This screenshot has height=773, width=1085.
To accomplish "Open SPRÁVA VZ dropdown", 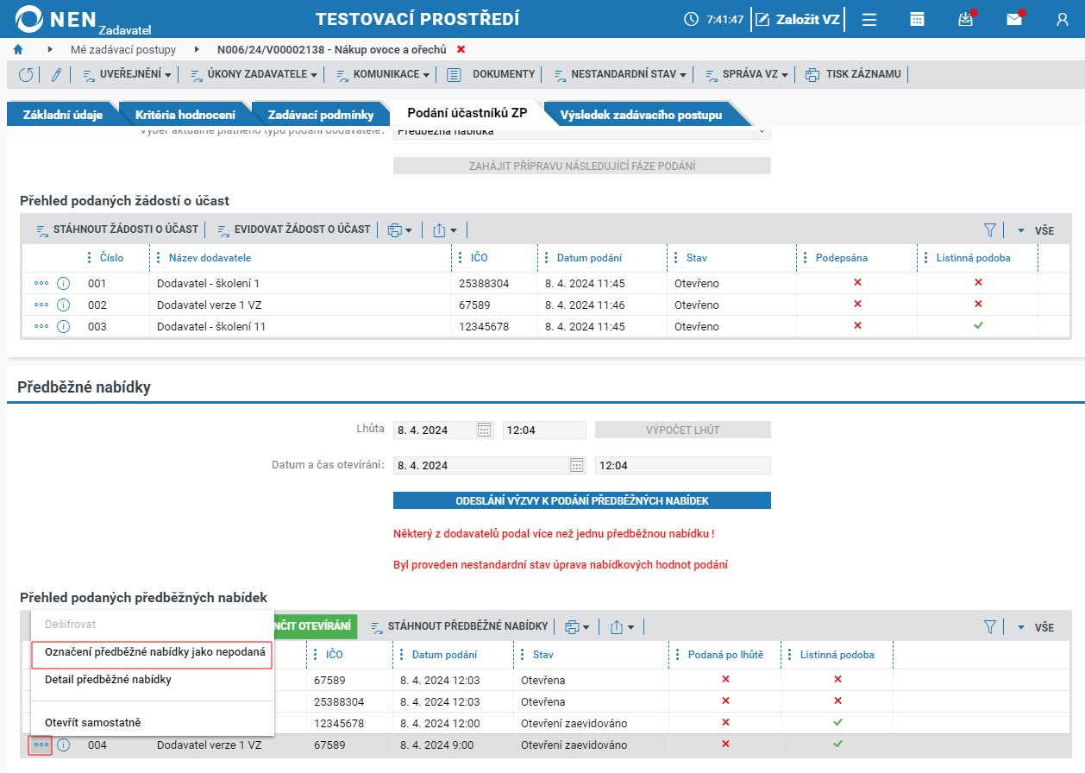I will pos(747,74).
